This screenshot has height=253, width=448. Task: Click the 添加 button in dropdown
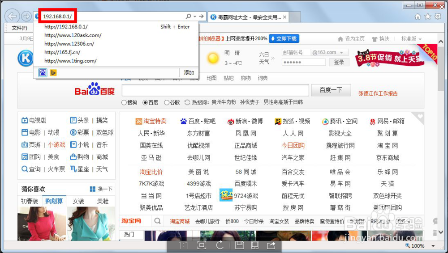(189, 73)
